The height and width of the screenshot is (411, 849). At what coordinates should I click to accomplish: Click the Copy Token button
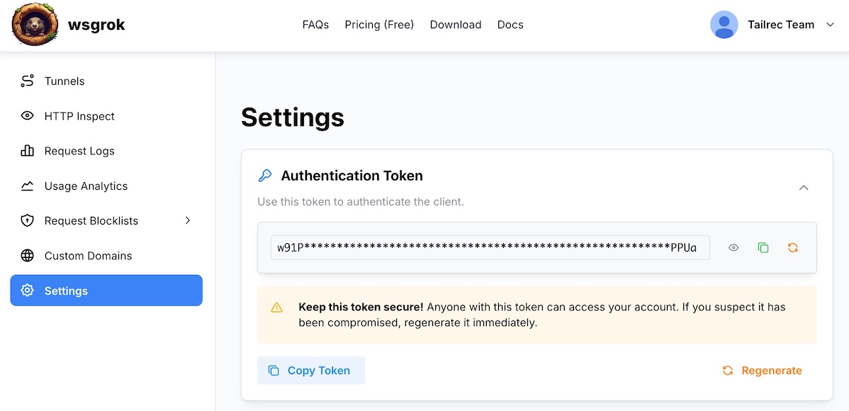click(x=311, y=370)
